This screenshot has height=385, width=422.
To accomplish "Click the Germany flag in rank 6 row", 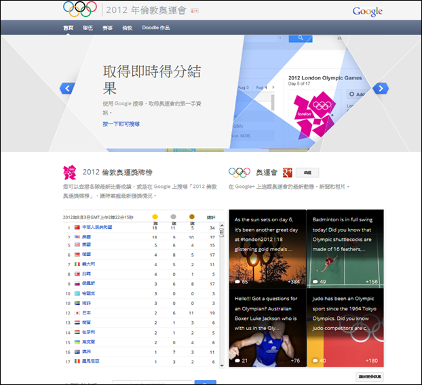I will click(77, 255).
